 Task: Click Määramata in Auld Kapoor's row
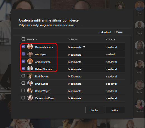point(75,55)
